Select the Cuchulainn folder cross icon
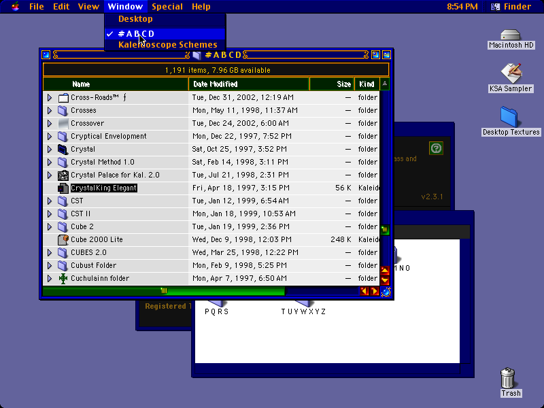This screenshot has width=544, height=408. 63,278
